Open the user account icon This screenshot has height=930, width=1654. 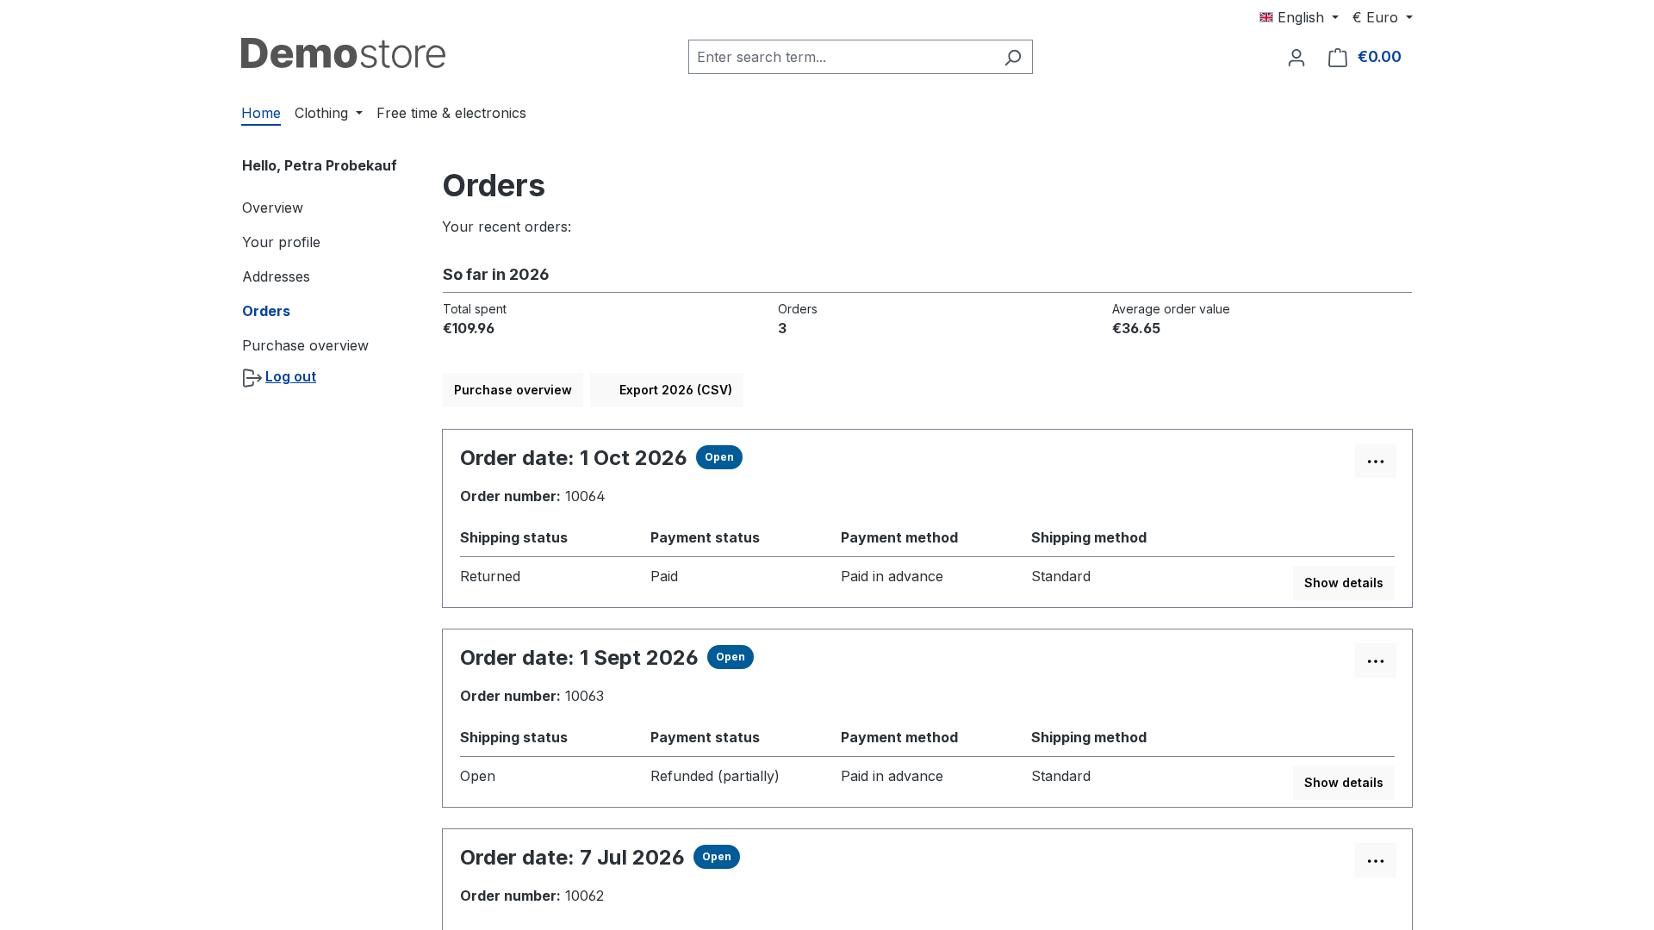click(1296, 57)
